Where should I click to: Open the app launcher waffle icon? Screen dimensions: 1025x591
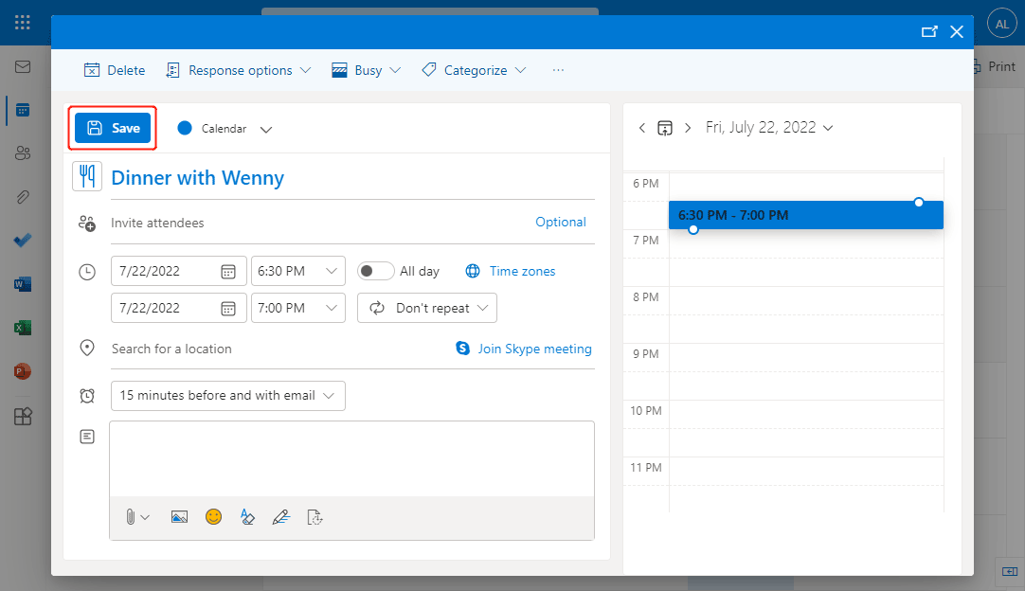tap(22, 22)
